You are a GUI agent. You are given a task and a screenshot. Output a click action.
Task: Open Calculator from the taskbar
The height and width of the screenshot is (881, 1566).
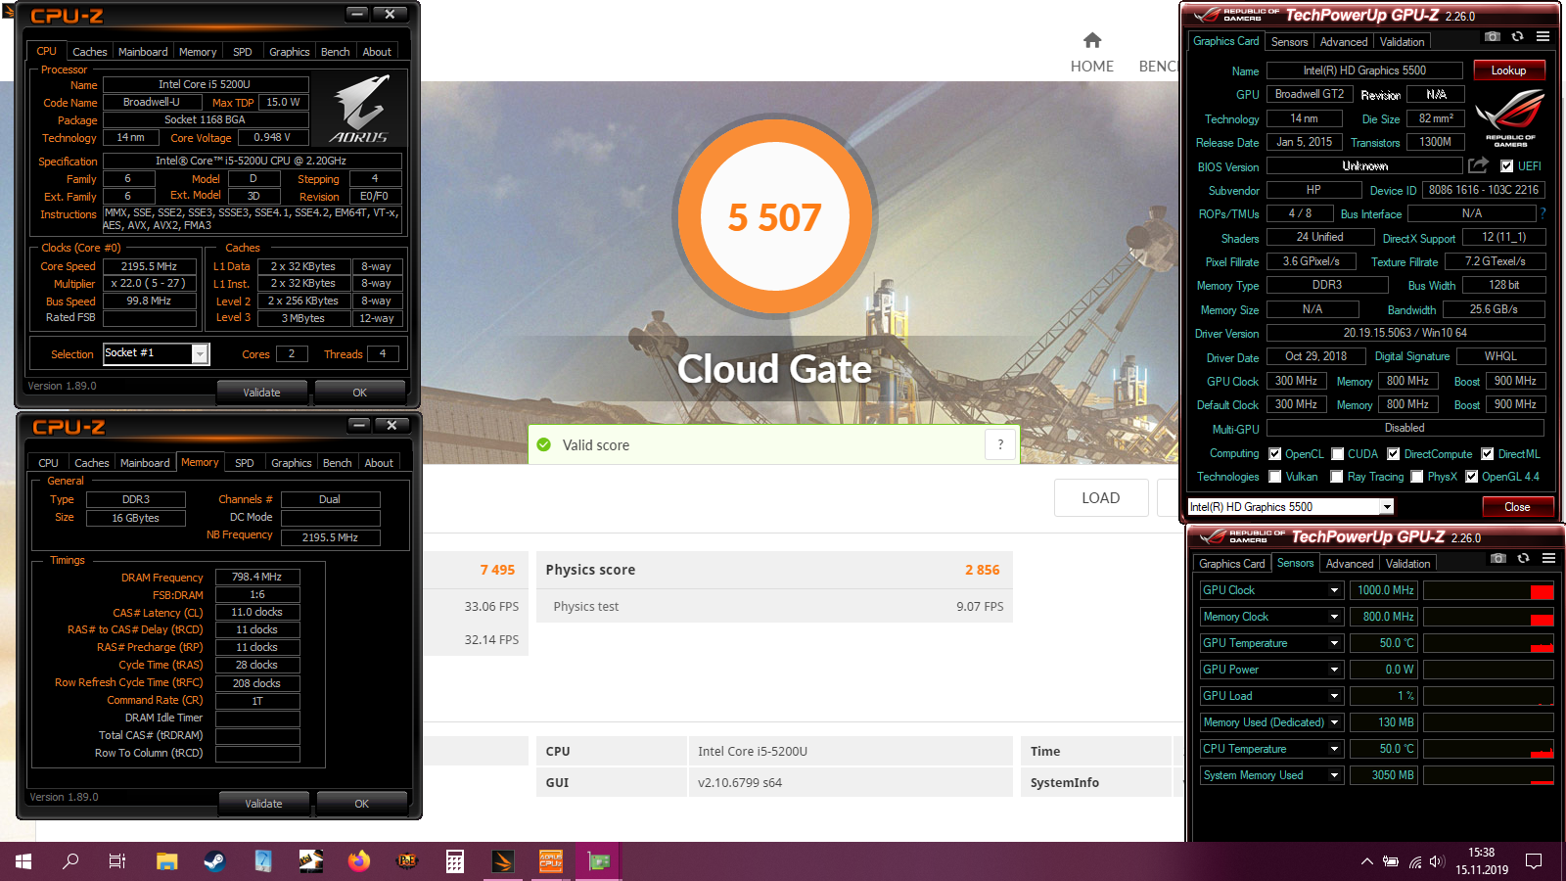(455, 861)
